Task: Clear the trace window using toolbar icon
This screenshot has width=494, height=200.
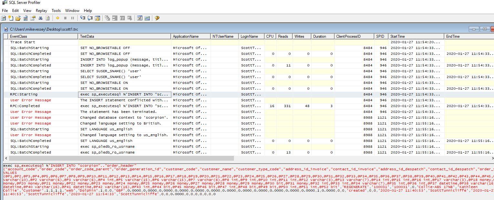Action: pyautogui.click(x=48, y=18)
